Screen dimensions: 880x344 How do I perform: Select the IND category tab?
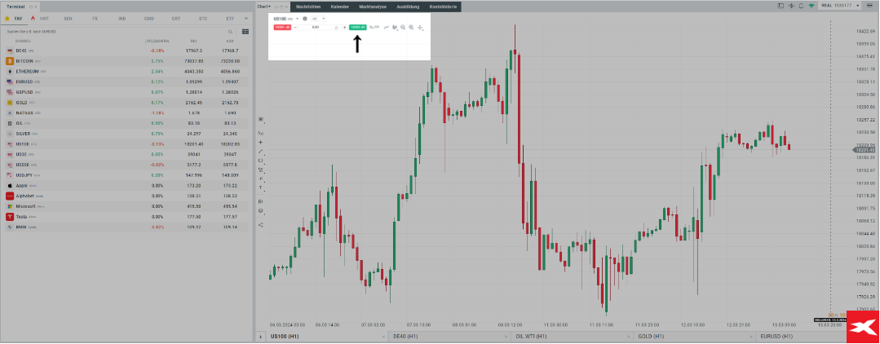pyautogui.click(x=122, y=19)
